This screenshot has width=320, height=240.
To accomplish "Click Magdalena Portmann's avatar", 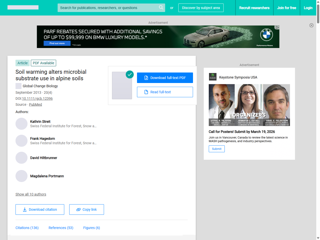I will (21, 176).
